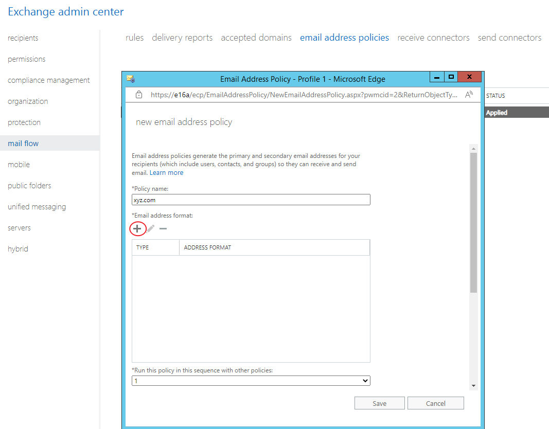Screen dimensions: 549x429
Task: Open receive connectors tab
Action: [433, 38]
